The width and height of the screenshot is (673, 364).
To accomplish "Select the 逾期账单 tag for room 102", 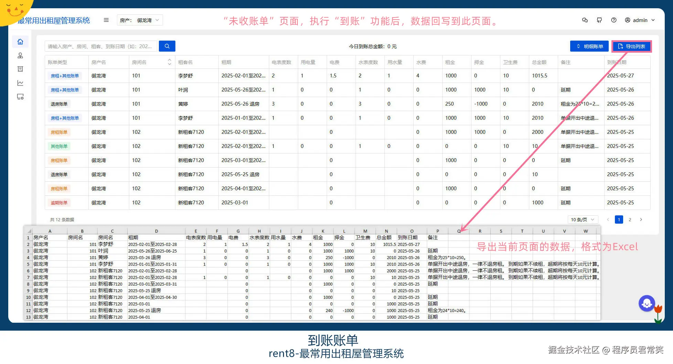I will [x=59, y=203].
